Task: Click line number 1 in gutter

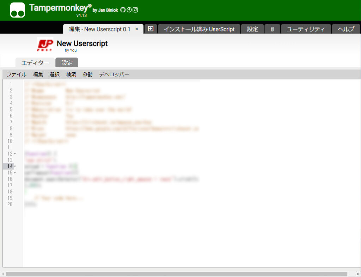Action: tap(11, 84)
